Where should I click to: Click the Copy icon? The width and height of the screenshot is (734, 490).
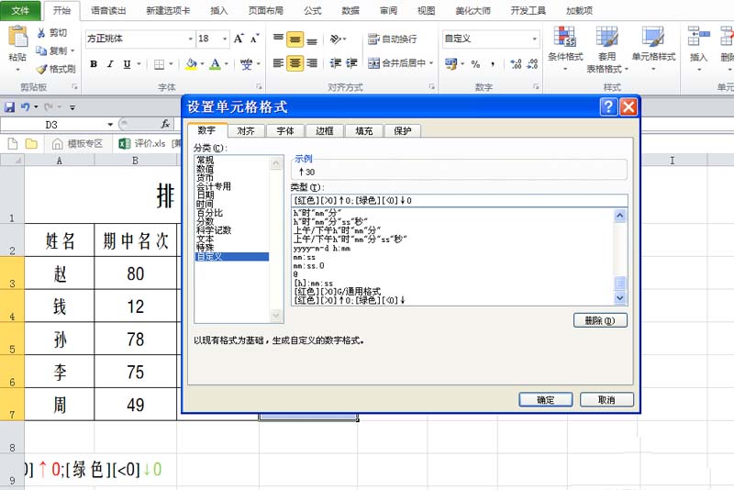pos(41,50)
